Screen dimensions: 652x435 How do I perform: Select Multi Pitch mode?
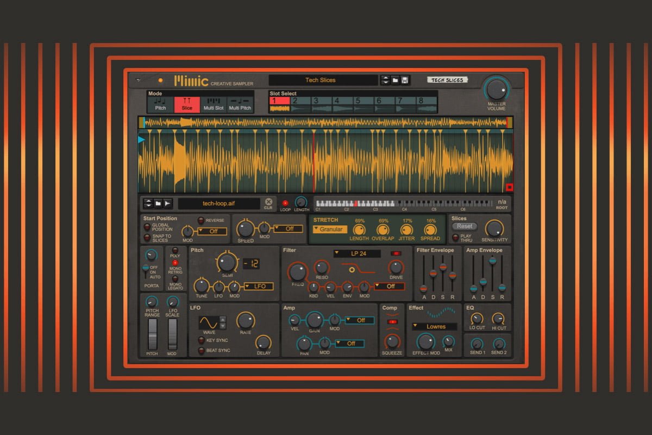240,104
